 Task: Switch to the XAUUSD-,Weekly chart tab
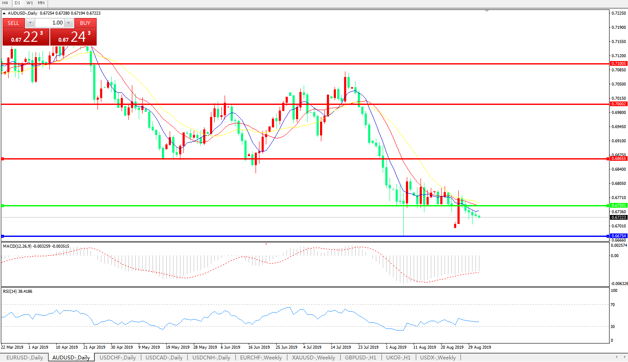(x=313, y=357)
